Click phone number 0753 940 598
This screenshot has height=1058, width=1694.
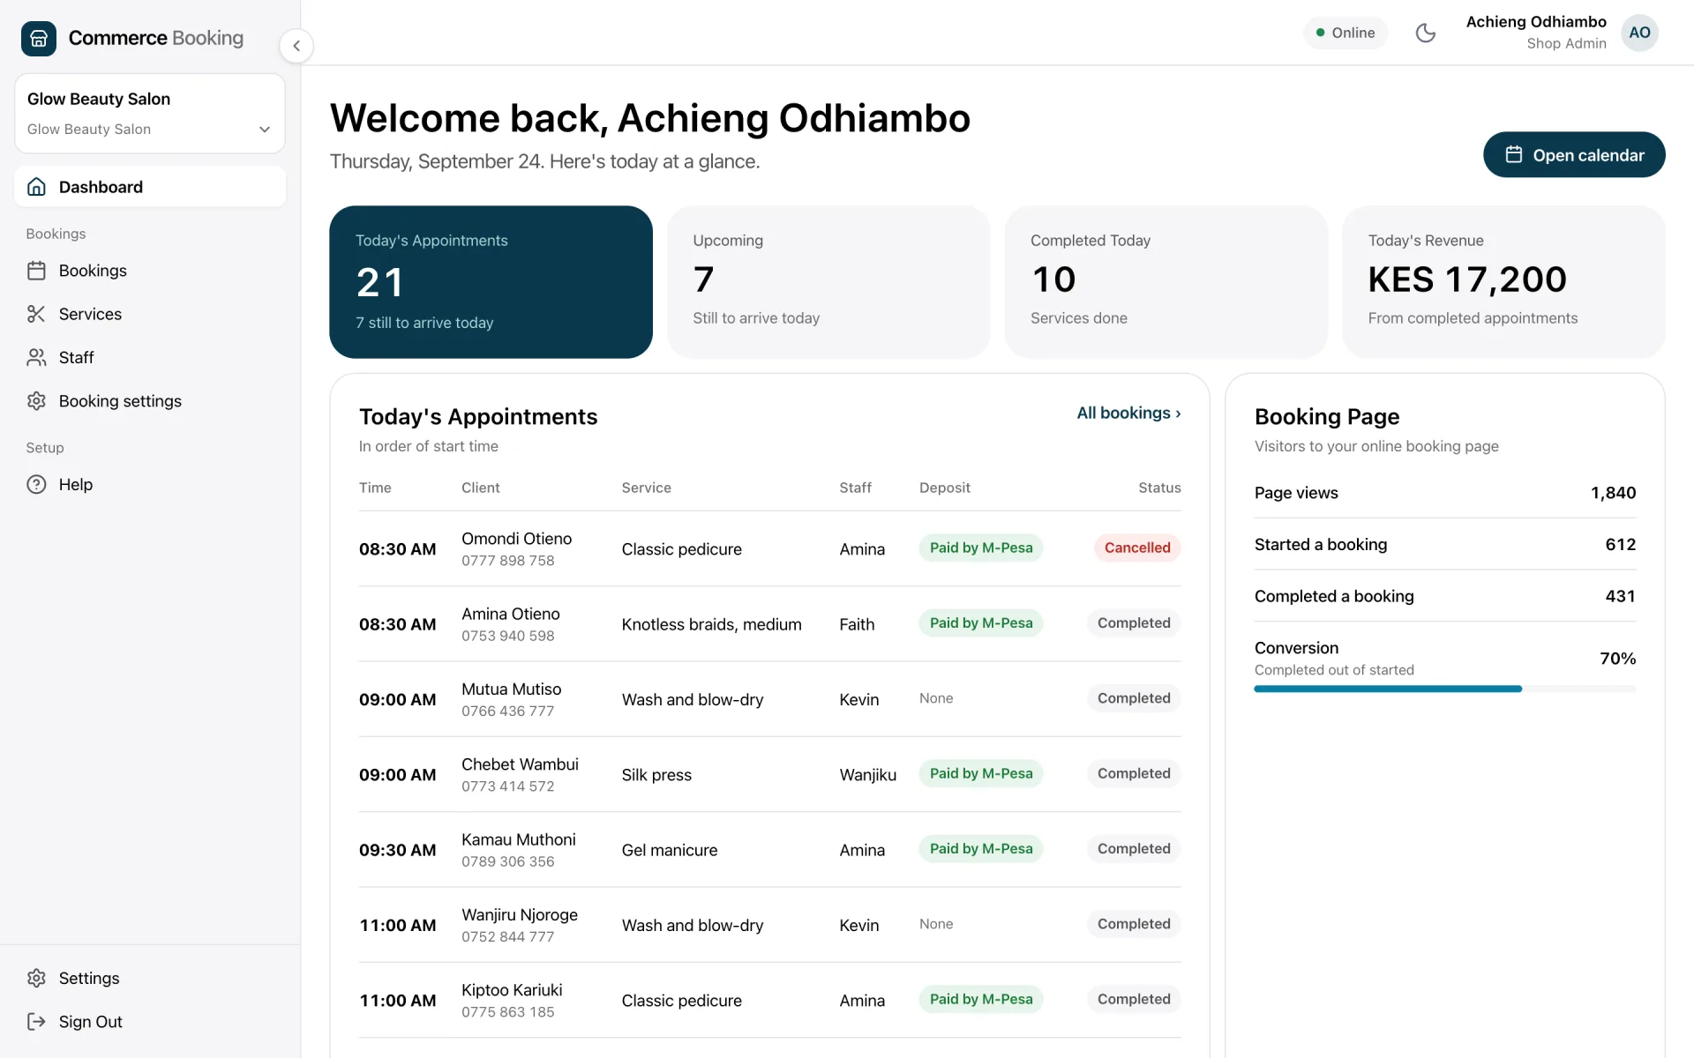click(508, 636)
